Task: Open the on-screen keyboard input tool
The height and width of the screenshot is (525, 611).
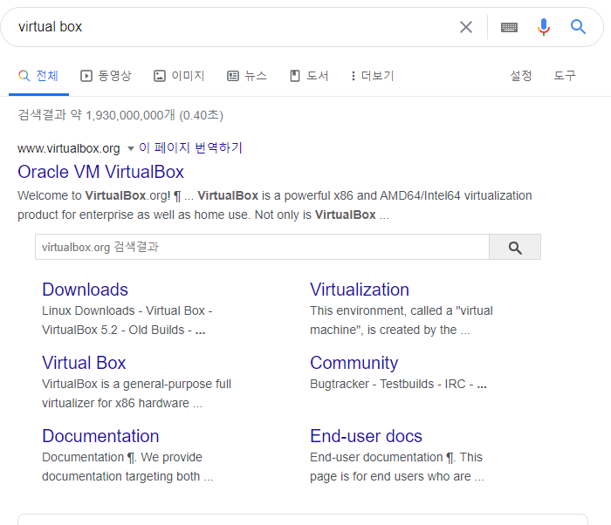Action: (509, 27)
